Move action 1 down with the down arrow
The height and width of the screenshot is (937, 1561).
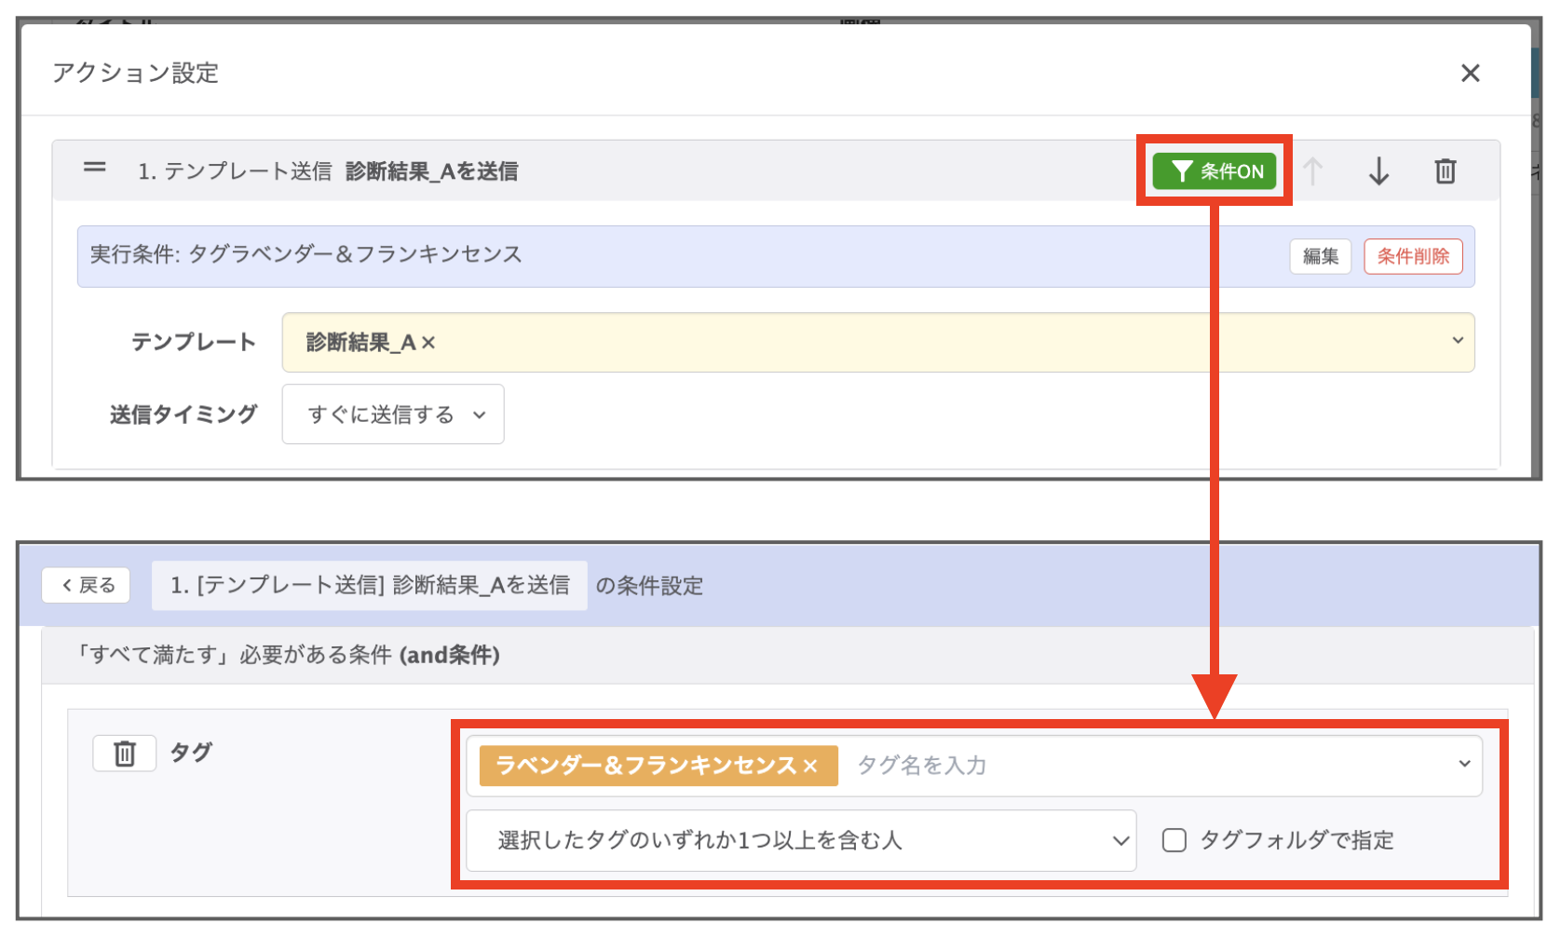click(x=1378, y=170)
